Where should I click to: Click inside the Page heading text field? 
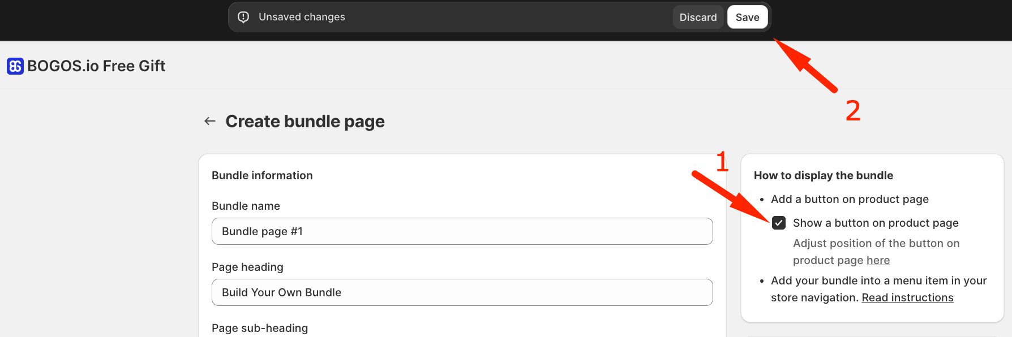tap(462, 292)
